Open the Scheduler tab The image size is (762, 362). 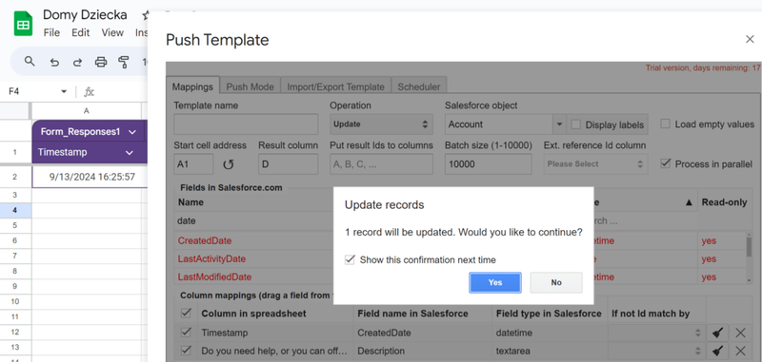tap(419, 86)
